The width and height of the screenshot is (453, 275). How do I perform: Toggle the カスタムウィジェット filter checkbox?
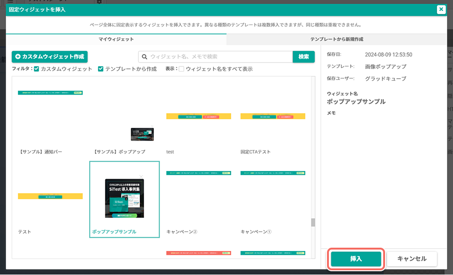point(36,69)
